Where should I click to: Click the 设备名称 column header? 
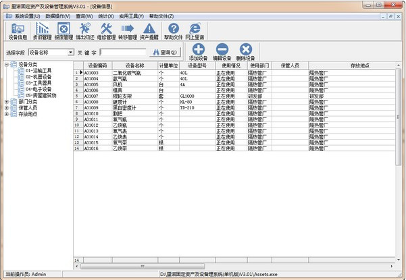tap(135, 65)
